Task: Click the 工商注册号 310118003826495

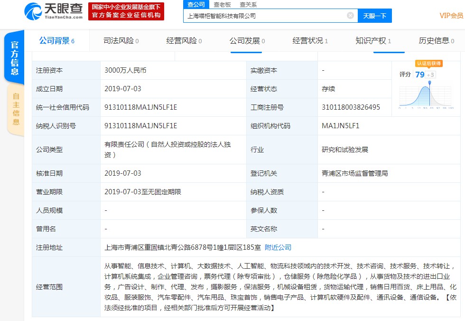Action: [351, 107]
